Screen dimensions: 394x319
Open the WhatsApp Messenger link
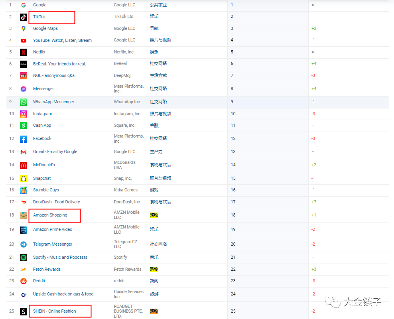click(x=53, y=102)
